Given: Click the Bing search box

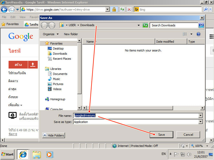Looking at the screenshot, I should [x=168, y=10].
